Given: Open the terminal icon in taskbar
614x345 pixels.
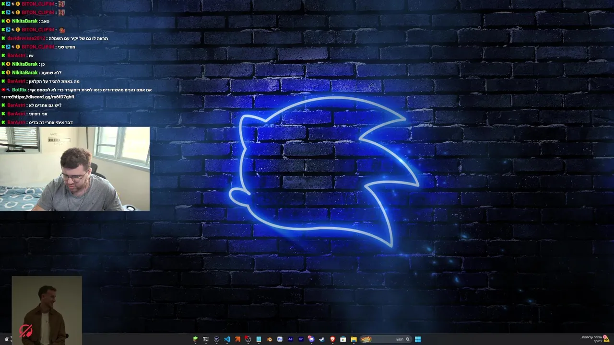Looking at the screenshot, I should pos(206,339).
